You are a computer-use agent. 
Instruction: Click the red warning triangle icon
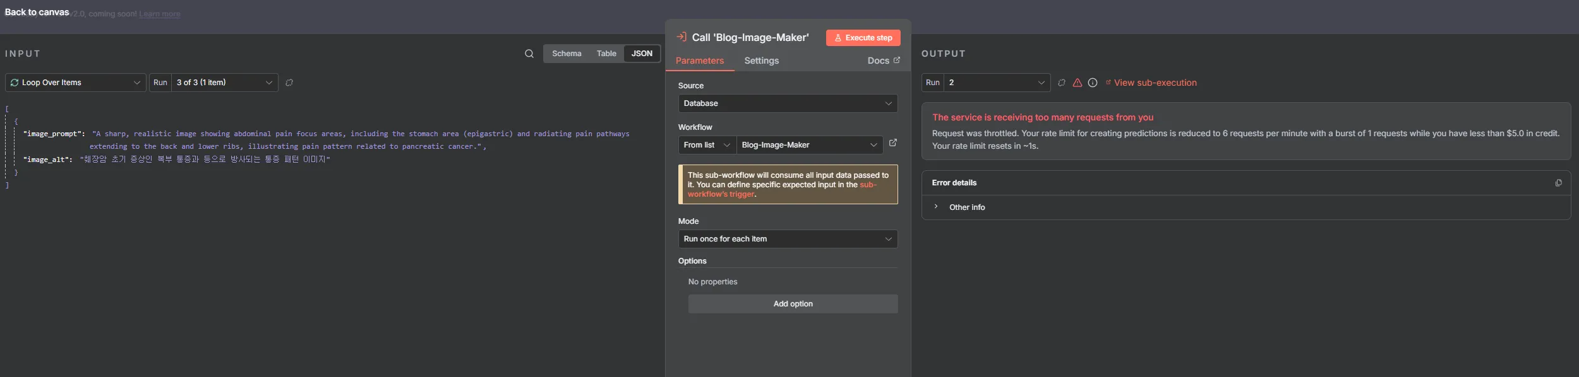point(1078,83)
